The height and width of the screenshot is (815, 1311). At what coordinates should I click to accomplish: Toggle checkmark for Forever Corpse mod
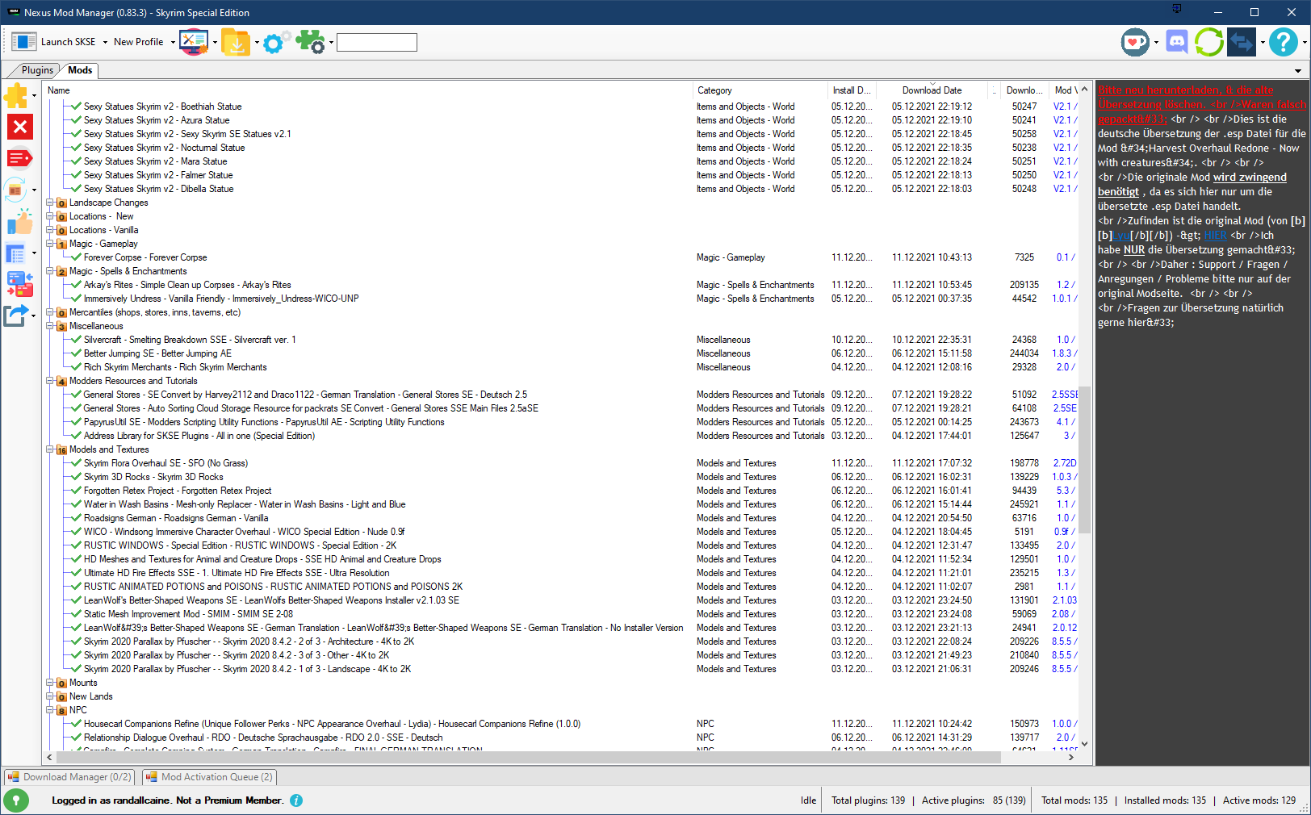77,257
